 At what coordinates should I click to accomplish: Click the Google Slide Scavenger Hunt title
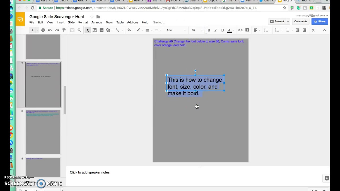tap(57, 17)
